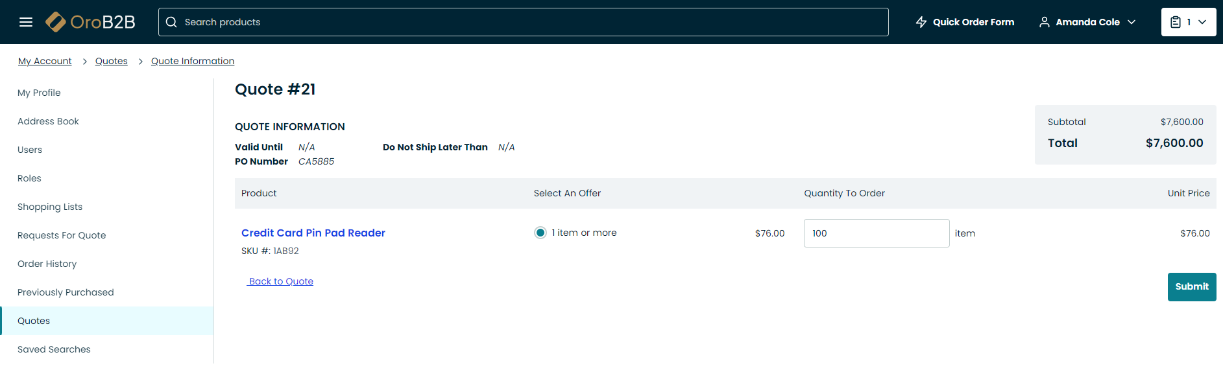
Task: Navigate to My Account breadcrumb
Action: [x=45, y=61]
